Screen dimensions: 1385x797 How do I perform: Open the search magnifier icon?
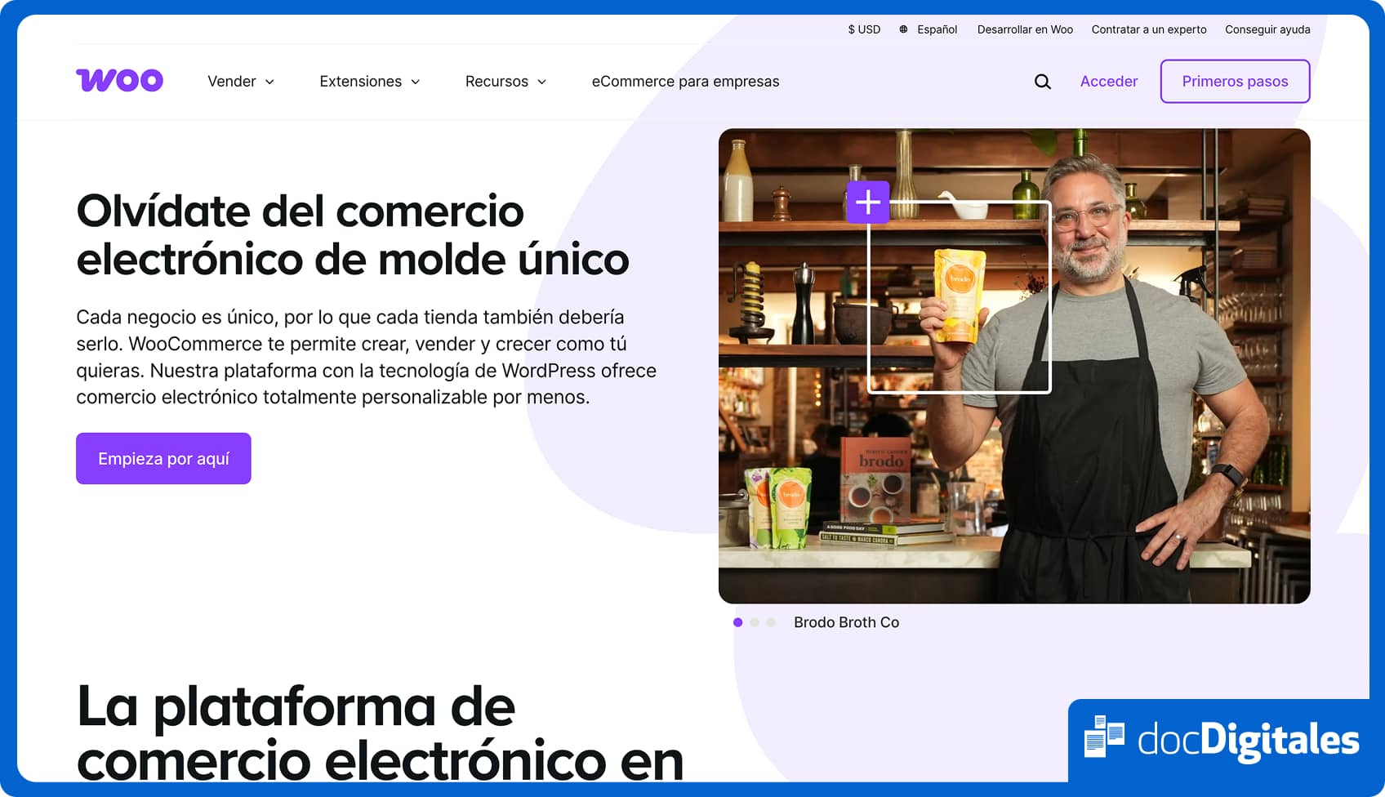click(x=1042, y=82)
